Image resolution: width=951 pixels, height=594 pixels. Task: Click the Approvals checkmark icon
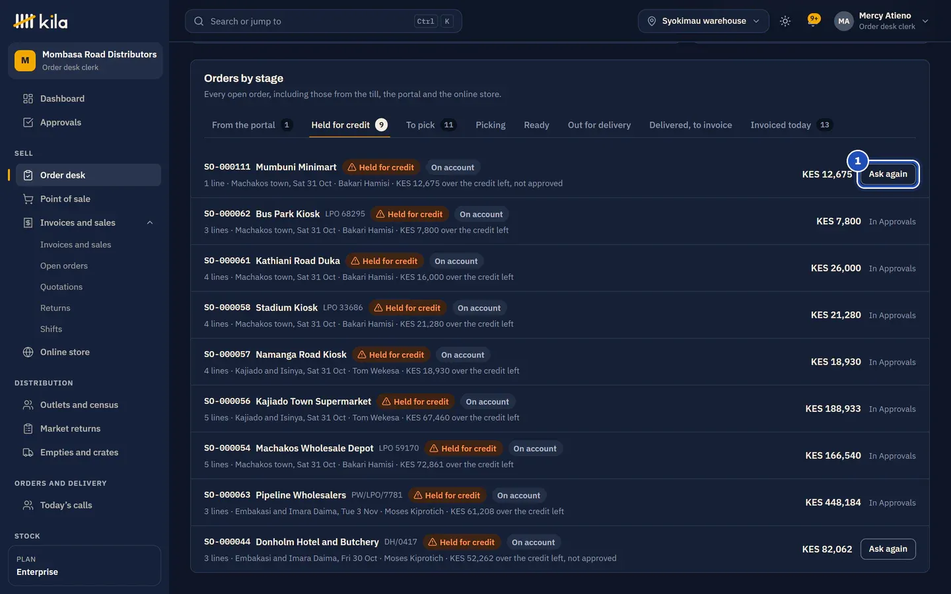[28, 123]
